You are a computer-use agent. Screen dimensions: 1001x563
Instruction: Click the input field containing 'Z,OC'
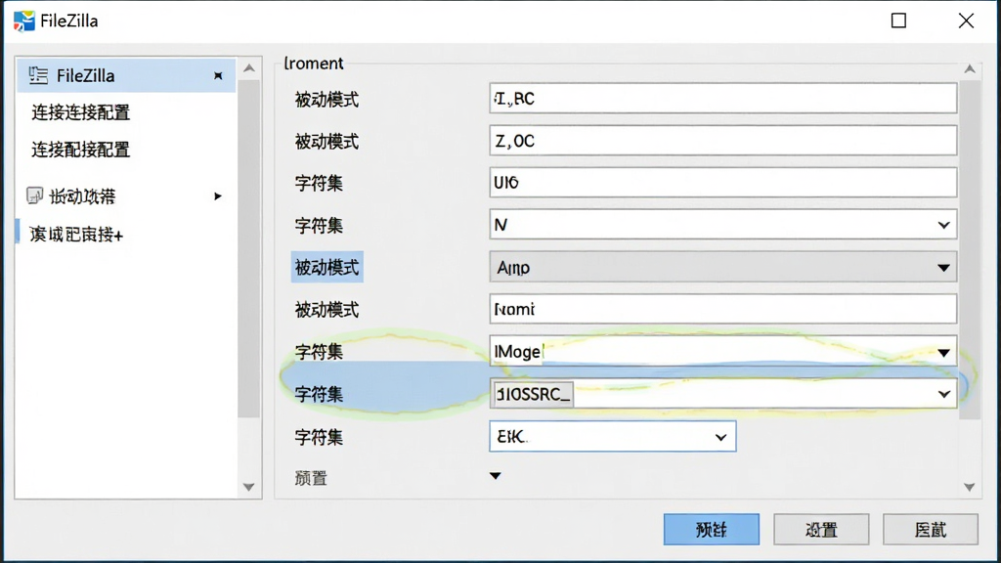tap(722, 141)
